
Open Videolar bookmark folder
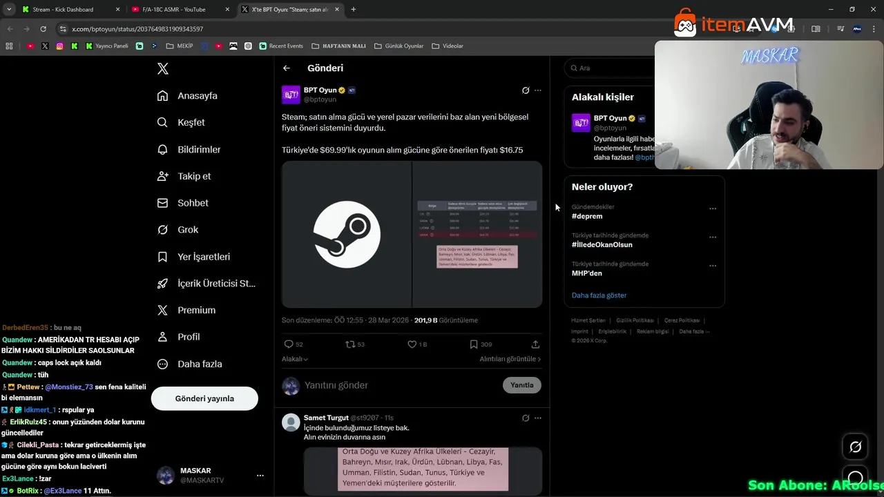pyautogui.click(x=448, y=46)
